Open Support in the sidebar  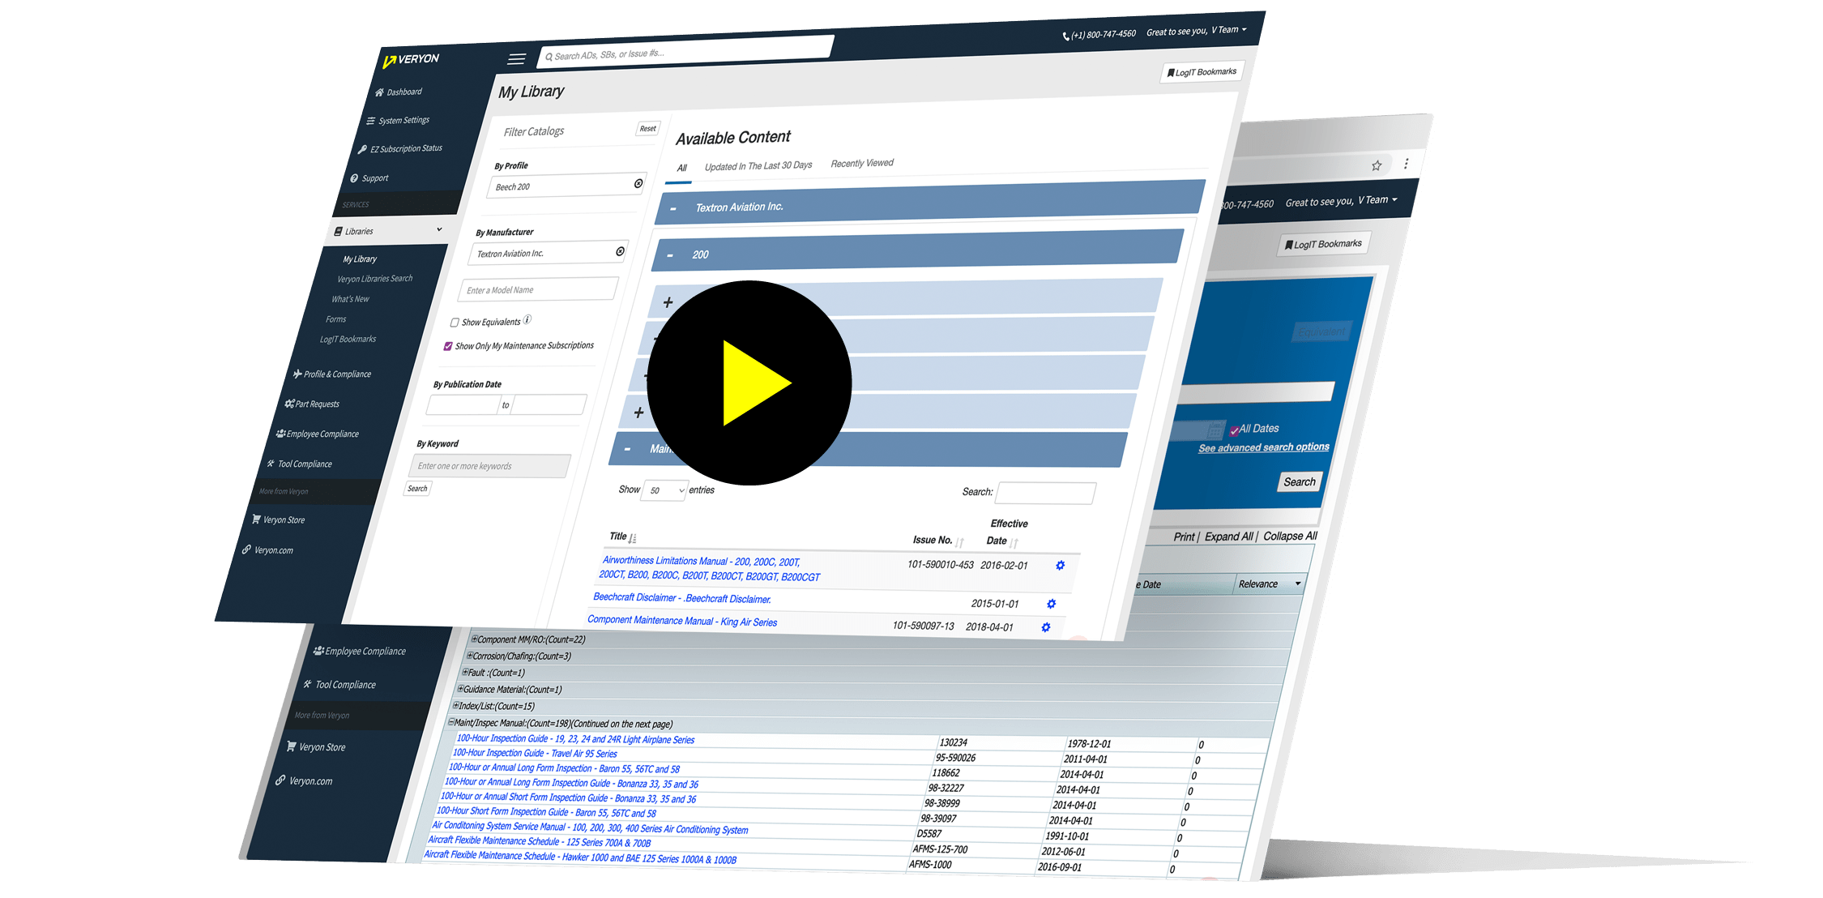[x=369, y=178]
